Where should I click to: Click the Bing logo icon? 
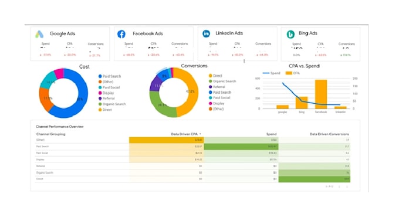pyautogui.click(x=290, y=34)
